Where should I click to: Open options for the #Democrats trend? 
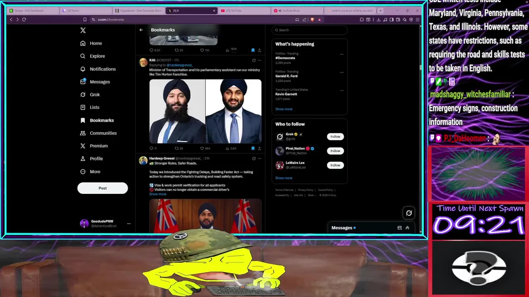click(342, 54)
